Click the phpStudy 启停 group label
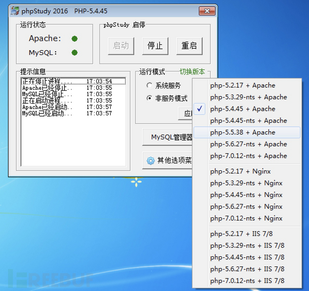This screenshot has height=291, width=309. tap(124, 25)
